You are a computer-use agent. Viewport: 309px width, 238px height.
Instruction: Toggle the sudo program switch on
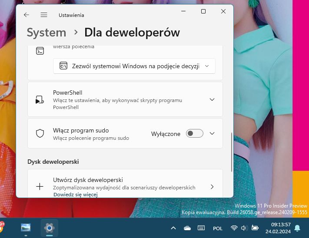pyautogui.click(x=195, y=133)
